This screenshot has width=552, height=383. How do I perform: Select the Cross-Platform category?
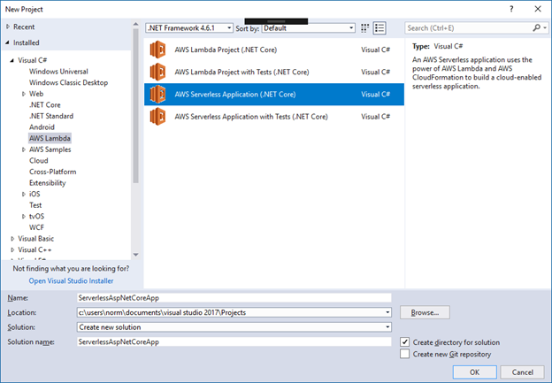click(52, 172)
